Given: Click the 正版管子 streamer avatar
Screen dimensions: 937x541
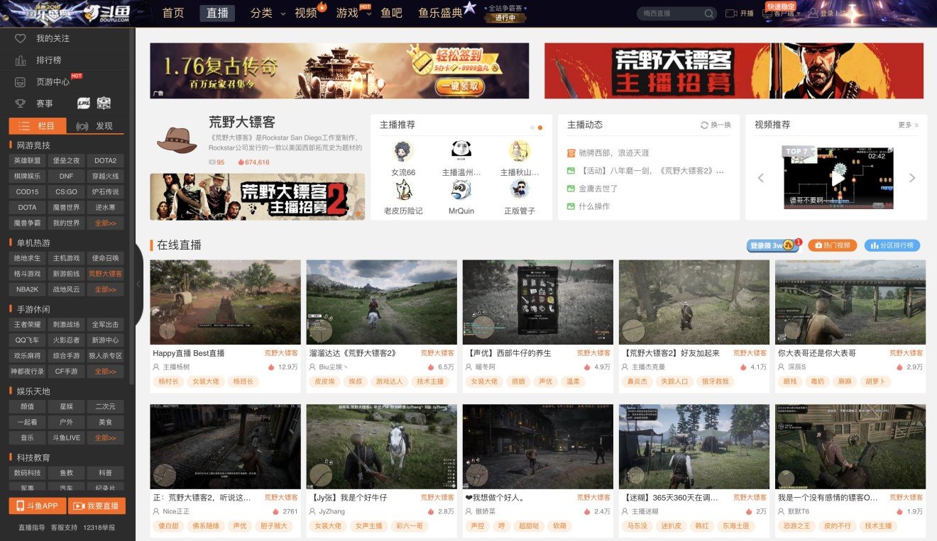Looking at the screenshot, I should coord(520,189).
